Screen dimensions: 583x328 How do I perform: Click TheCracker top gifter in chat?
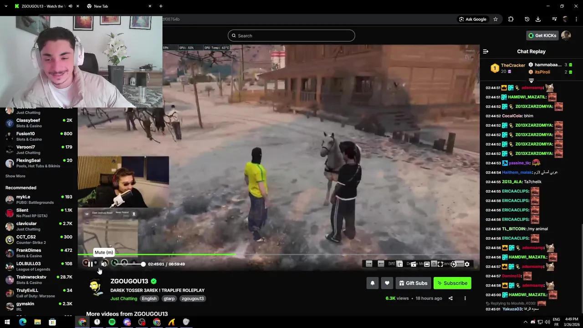(x=513, y=66)
